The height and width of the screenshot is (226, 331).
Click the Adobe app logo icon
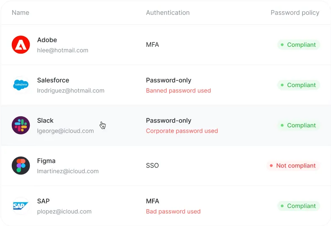point(21,45)
